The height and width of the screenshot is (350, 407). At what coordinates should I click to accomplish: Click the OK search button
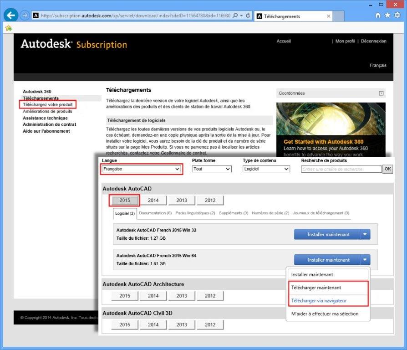pyautogui.click(x=387, y=169)
